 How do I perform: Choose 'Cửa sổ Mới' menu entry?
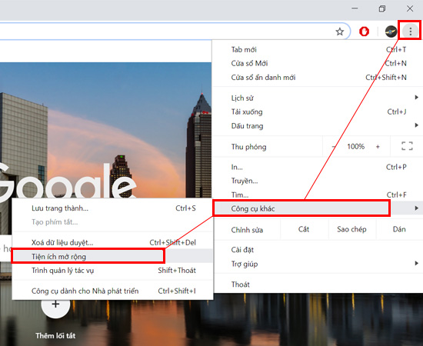(x=317, y=63)
